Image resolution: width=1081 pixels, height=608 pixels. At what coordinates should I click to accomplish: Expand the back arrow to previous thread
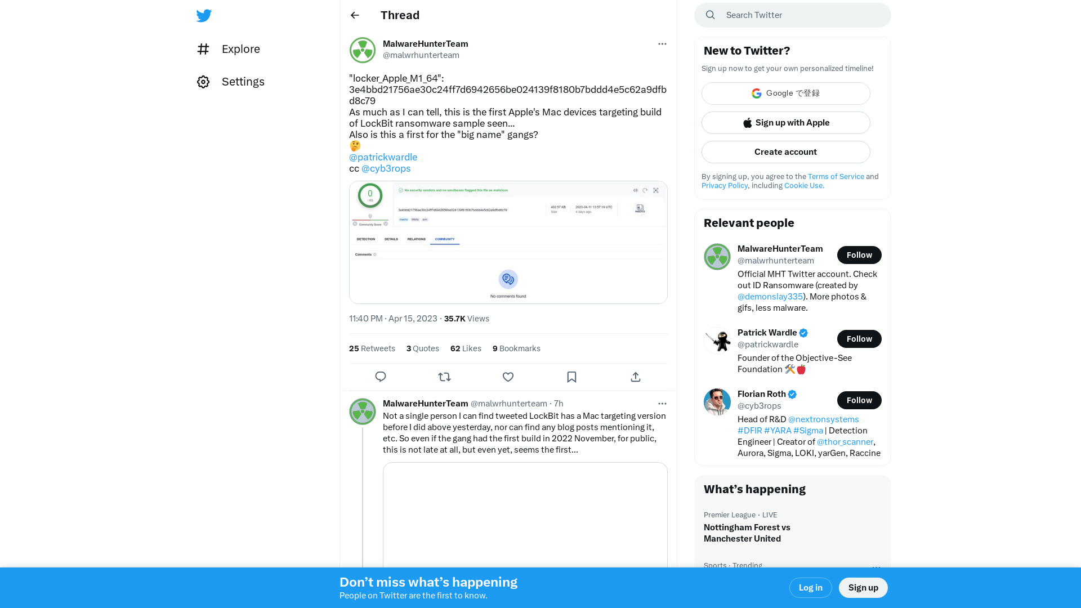[x=355, y=15]
